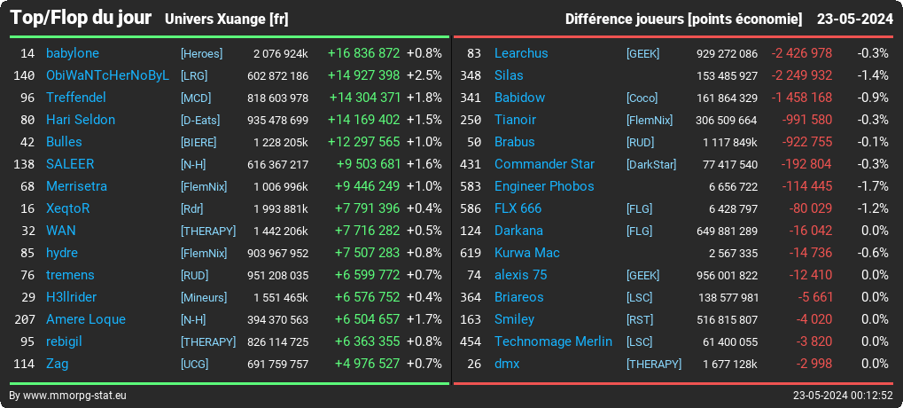Click the [THERAPY] tag next to WAN
Screen dimensions: 903x408
pos(208,231)
